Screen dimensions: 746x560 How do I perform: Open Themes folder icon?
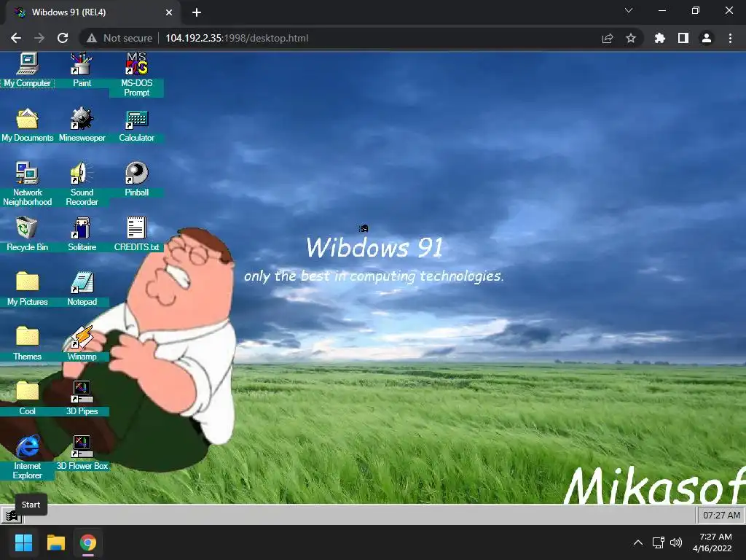click(x=27, y=344)
